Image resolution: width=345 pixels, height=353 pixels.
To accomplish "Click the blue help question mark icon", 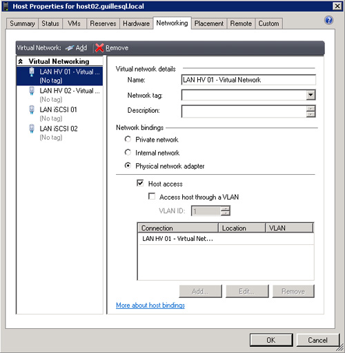I will [329, 20].
